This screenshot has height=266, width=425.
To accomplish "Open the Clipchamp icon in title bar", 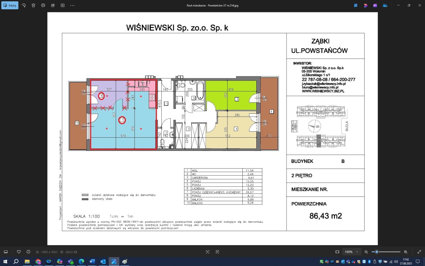I will tap(375, 5).
